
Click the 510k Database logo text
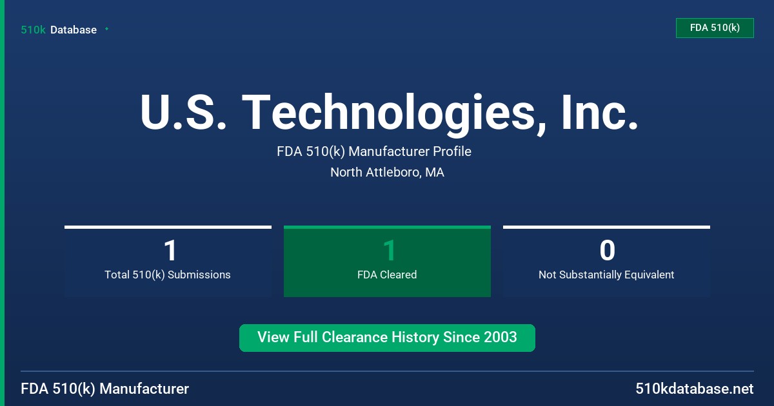pos(59,30)
